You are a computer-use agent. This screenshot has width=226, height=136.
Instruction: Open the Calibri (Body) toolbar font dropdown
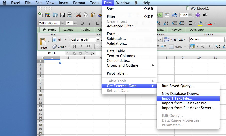(x=62, y=23)
